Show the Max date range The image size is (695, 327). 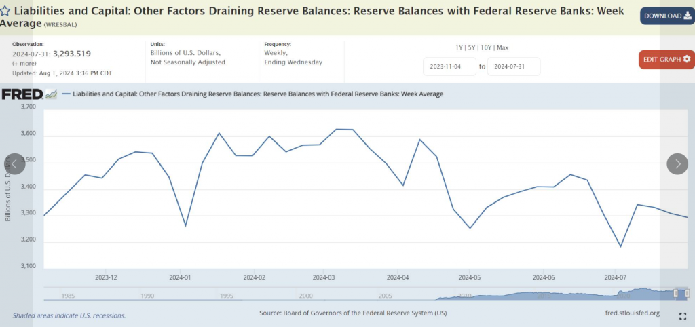tap(503, 47)
